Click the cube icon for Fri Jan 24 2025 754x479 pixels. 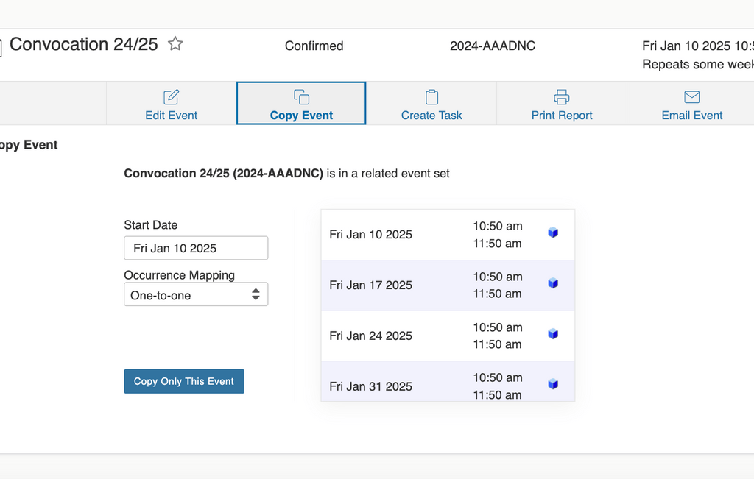[553, 333]
